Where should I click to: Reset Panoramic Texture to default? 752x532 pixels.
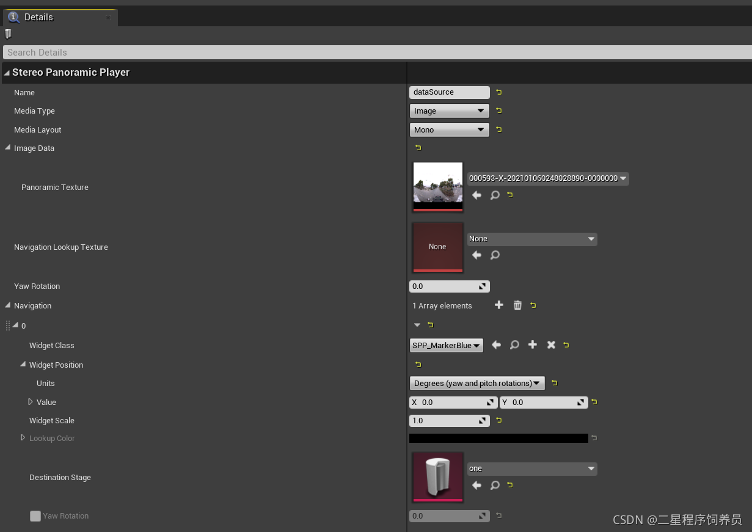(509, 195)
